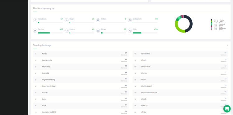Click the Twitter bird category icon
The width and height of the screenshot is (233, 115).
(35, 31)
